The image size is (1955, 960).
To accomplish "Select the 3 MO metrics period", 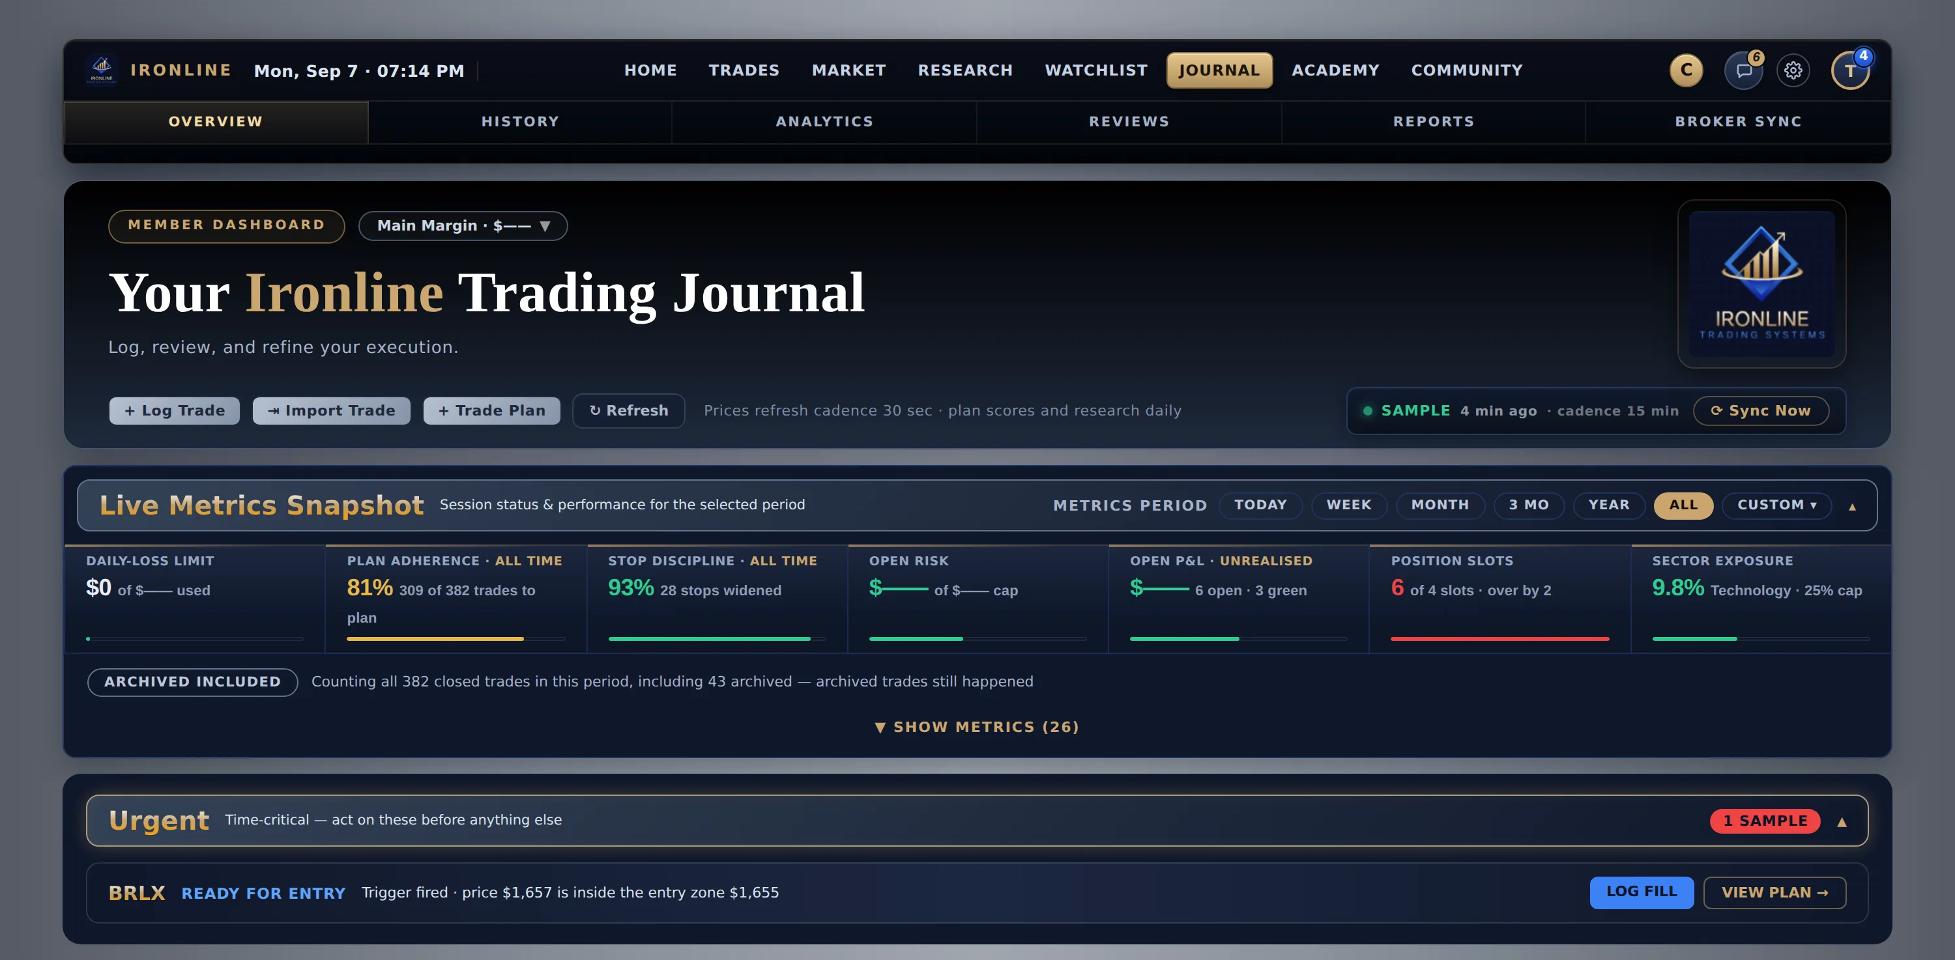I will pos(1528,506).
